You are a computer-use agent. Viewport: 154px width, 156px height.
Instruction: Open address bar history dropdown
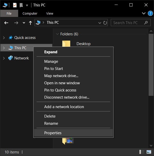tap(100, 23)
